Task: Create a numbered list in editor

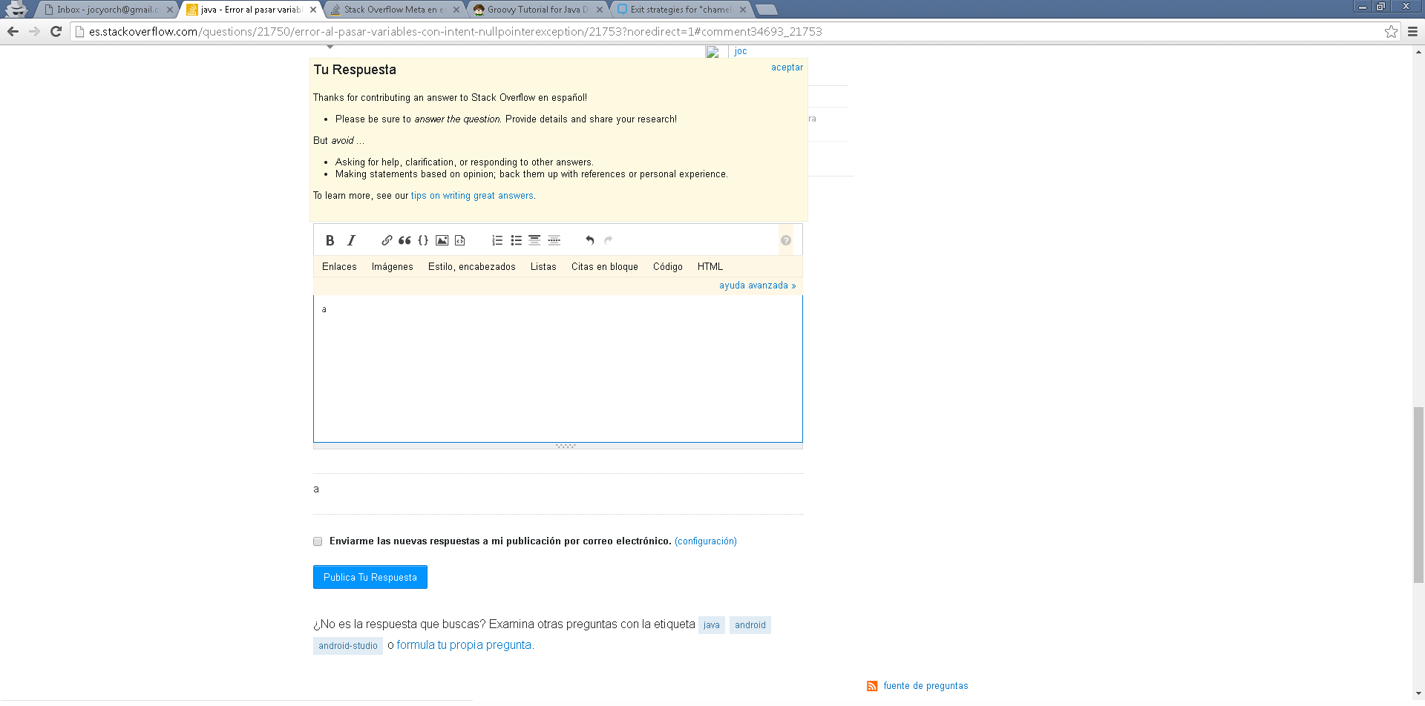Action: click(497, 240)
